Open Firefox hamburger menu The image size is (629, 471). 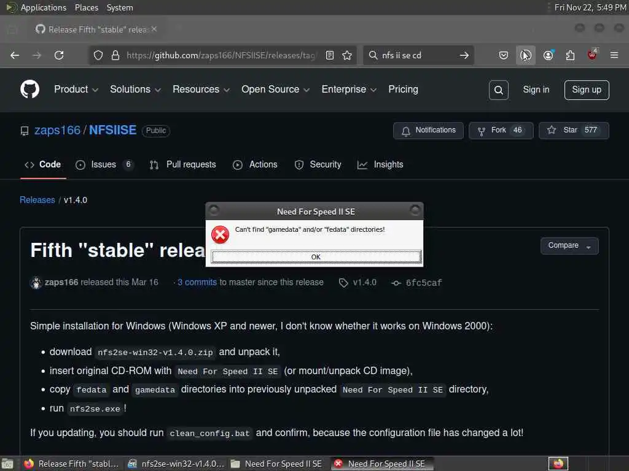click(614, 55)
